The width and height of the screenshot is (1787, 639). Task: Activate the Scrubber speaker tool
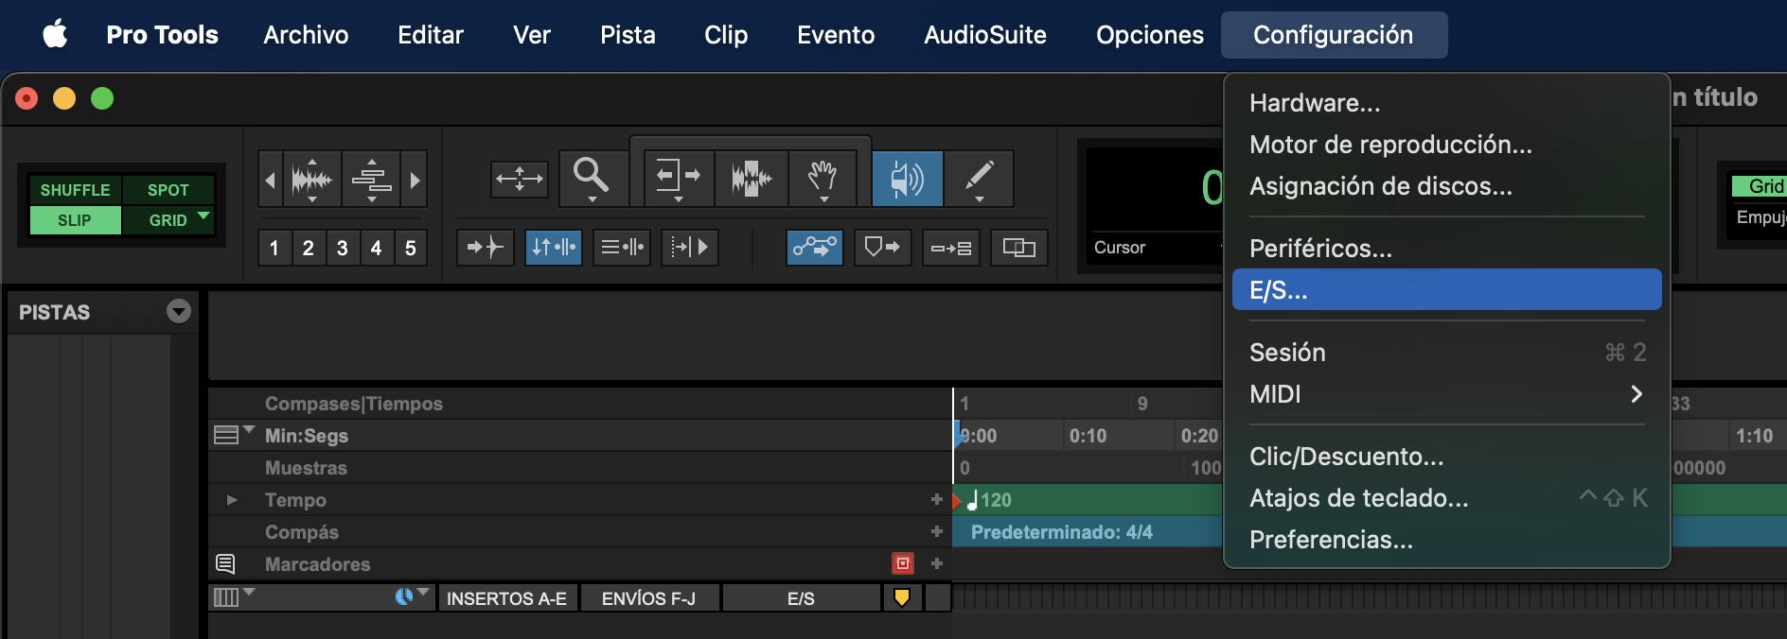pos(907,178)
